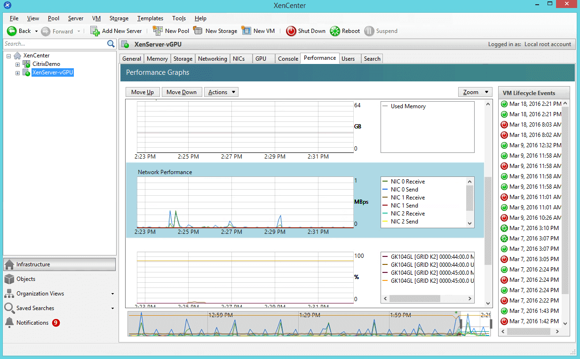
Task: Click the GPU legend horizontal scrollbar
Action: pyautogui.click(x=414, y=298)
